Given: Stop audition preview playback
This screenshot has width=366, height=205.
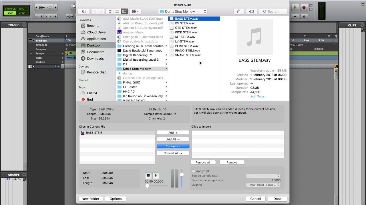Looking at the screenshot, I should [148, 175].
